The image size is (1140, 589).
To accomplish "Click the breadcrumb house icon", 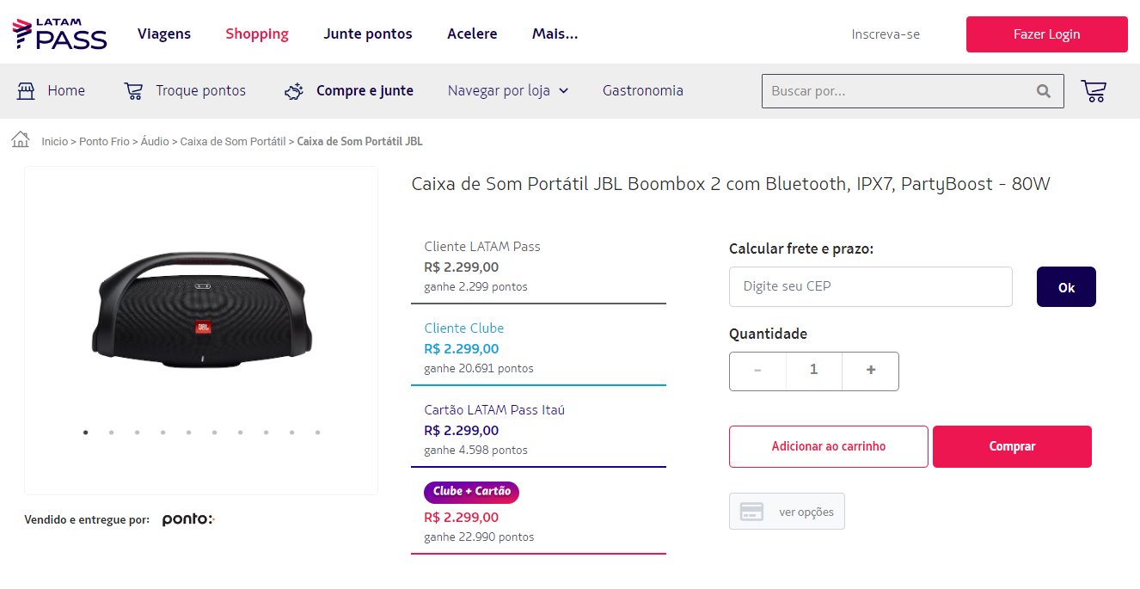I will coord(21,140).
